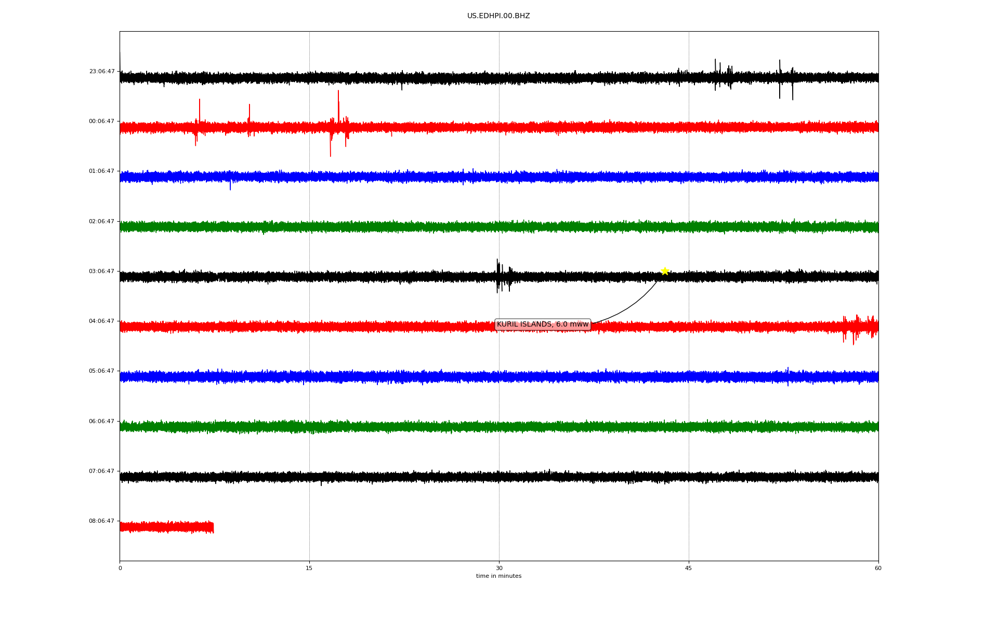Select the 00:06:47 time label

pyautogui.click(x=102, y=121)
